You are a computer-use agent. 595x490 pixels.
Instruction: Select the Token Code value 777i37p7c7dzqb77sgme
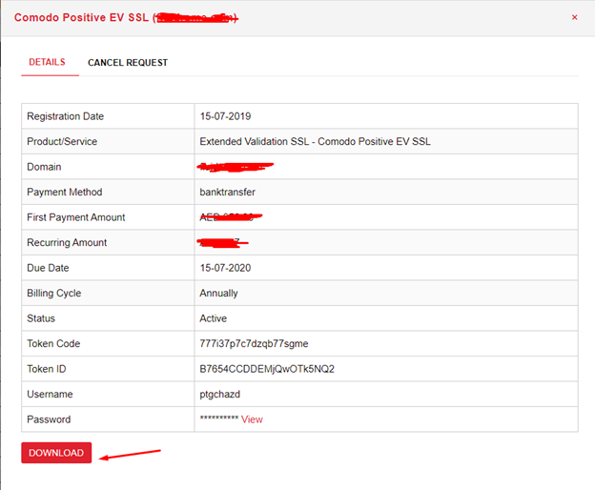(254, 343)
